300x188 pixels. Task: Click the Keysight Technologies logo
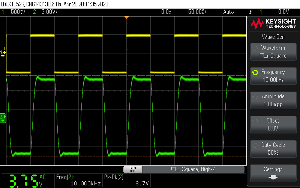pyautogui.click(x=273, y=23)
